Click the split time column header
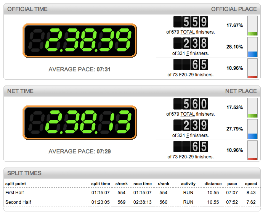 (101, 184)
